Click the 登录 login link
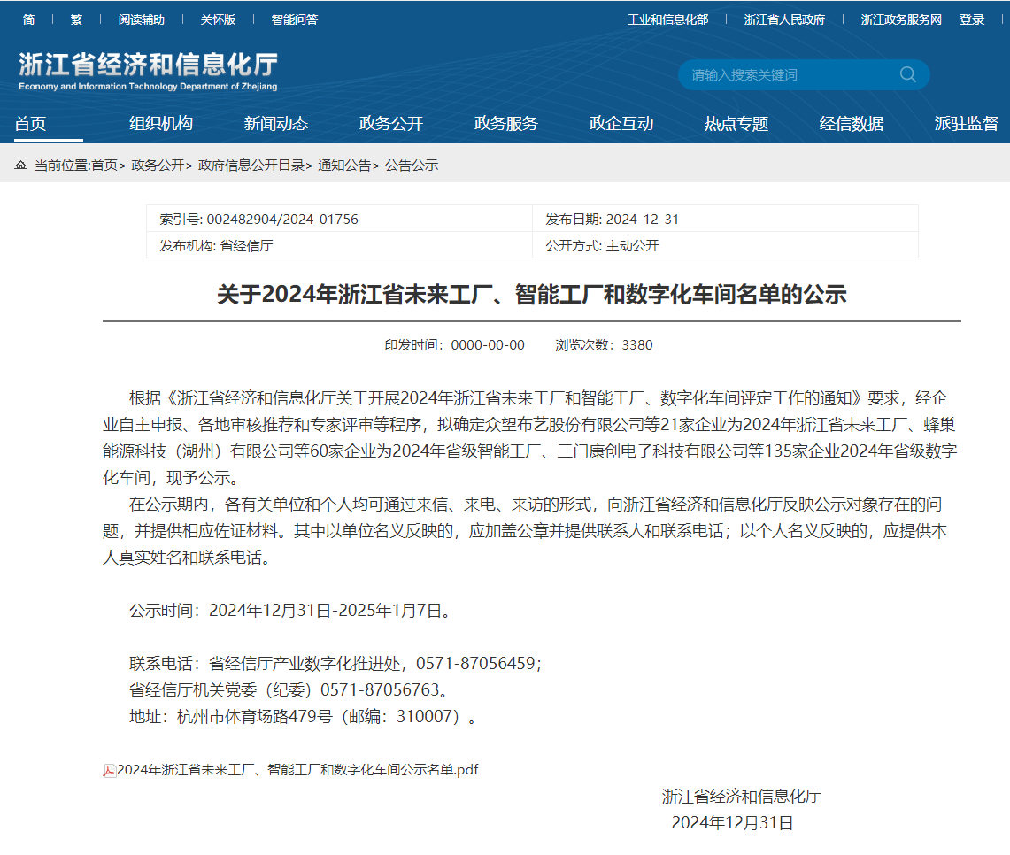1010x855 pixels. tap(972, 19)
